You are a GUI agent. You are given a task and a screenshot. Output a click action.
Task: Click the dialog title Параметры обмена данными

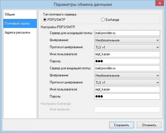click(x=83, y=5)
